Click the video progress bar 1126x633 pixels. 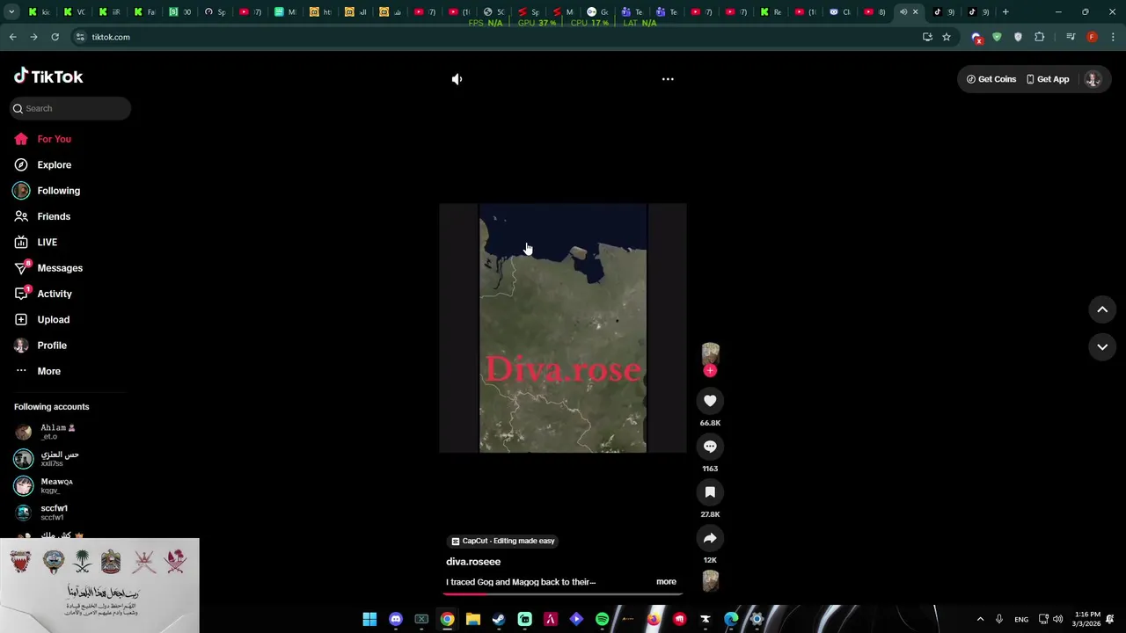click(563, 593)
